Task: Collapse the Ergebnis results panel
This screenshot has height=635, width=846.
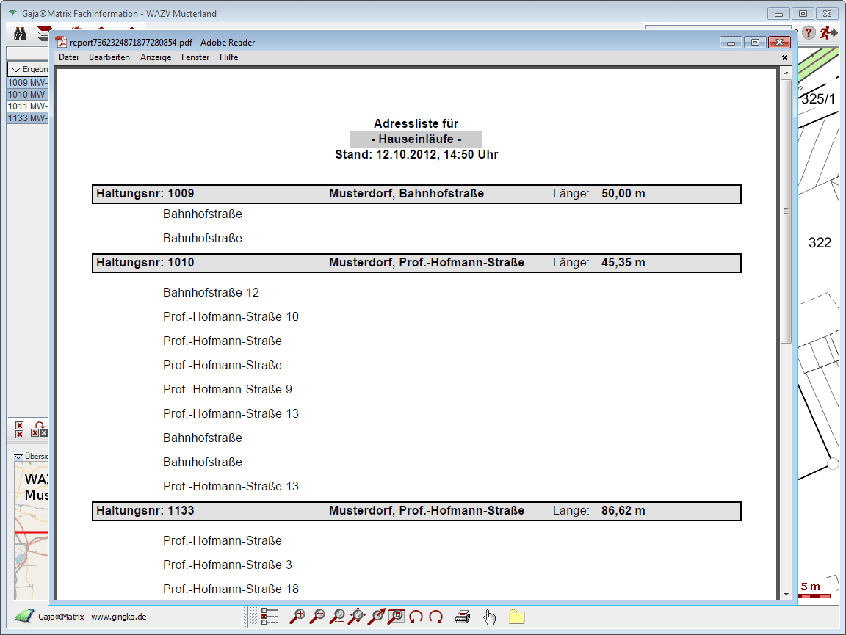Action: click(16, 69)
